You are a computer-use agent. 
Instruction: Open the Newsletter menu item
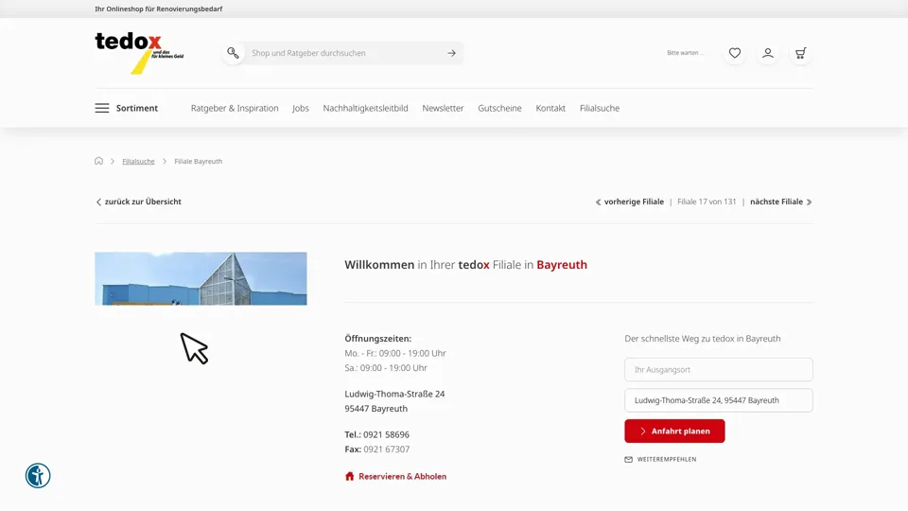pos(443,108)
